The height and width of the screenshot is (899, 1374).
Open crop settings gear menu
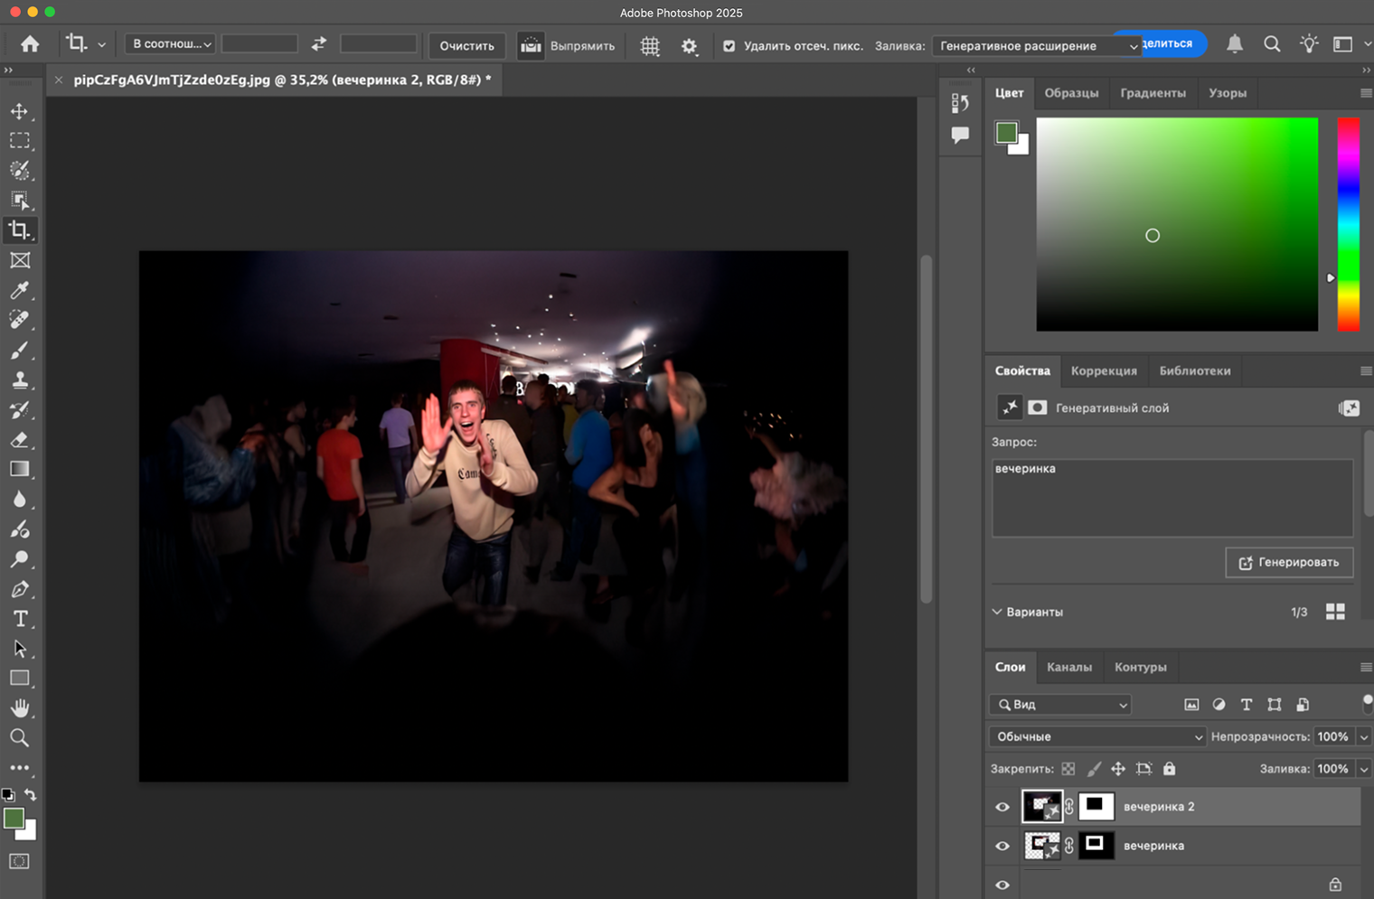[x=690, y=46]
